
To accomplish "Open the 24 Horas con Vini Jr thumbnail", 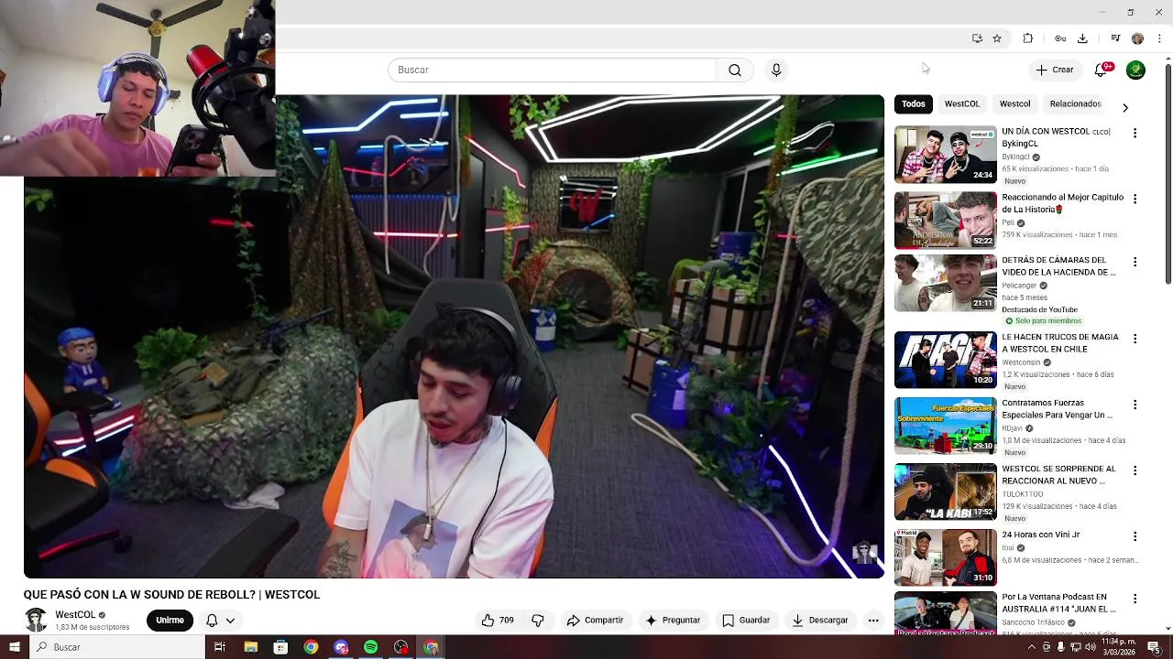I will pyautogui.click(x=945, y=557).
